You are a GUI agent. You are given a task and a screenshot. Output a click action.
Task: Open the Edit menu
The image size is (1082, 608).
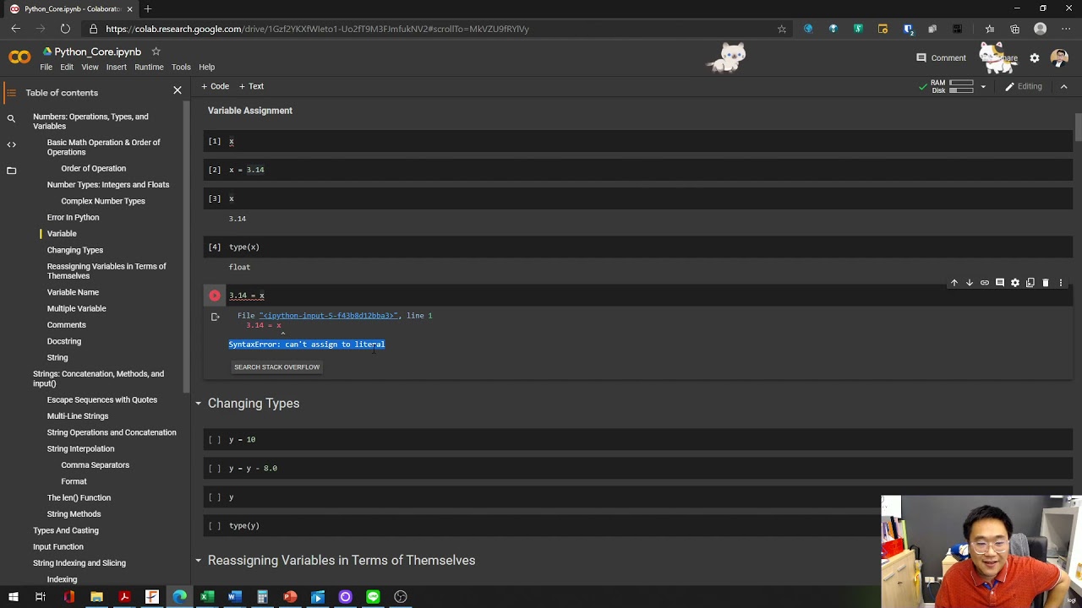point(67,67)
